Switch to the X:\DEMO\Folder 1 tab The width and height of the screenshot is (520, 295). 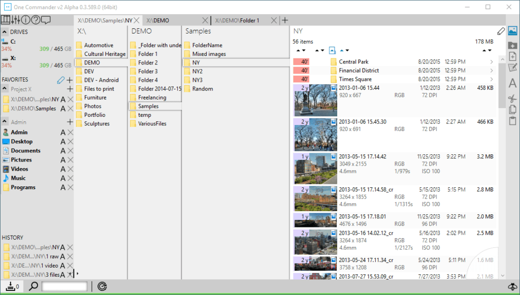[238, 20]
